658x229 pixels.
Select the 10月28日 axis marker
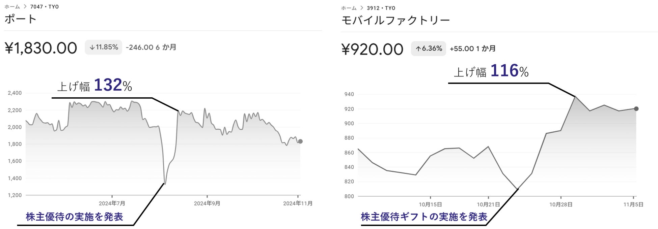point(560,204)
